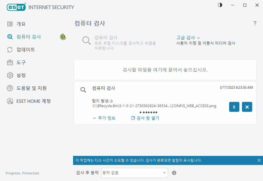
Task: Open the 개요 (Overview) section
Action: point(20,24)
